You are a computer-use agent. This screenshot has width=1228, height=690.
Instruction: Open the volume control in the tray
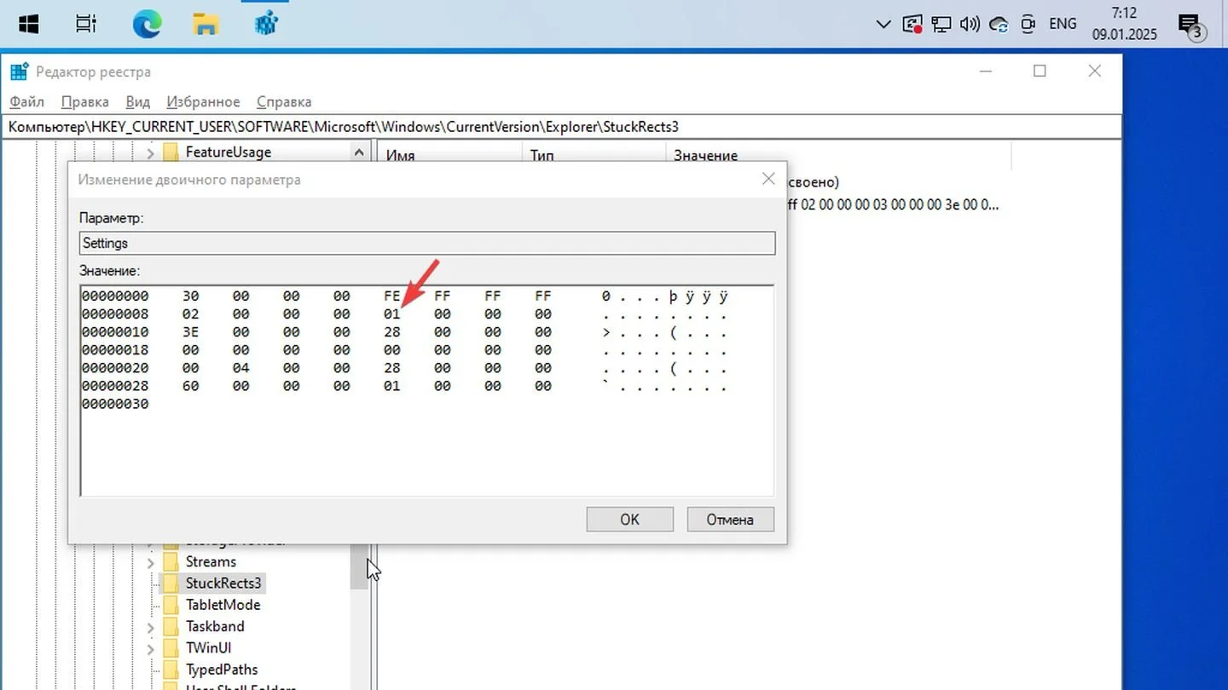970,24
